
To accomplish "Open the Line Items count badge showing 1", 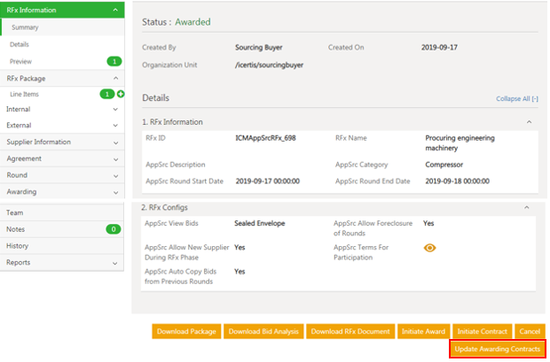I will 107,94.
